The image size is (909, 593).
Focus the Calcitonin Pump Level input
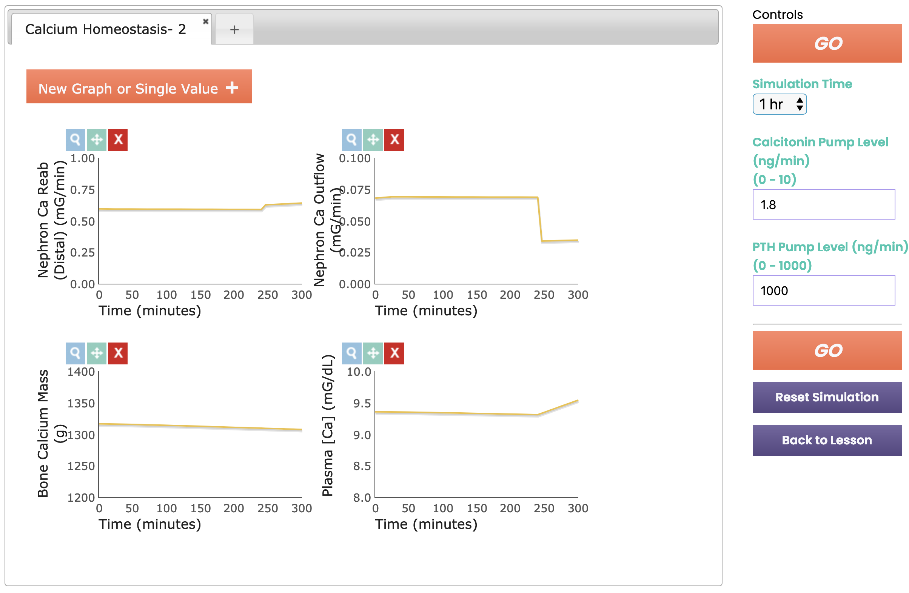(x=823, y=204)
